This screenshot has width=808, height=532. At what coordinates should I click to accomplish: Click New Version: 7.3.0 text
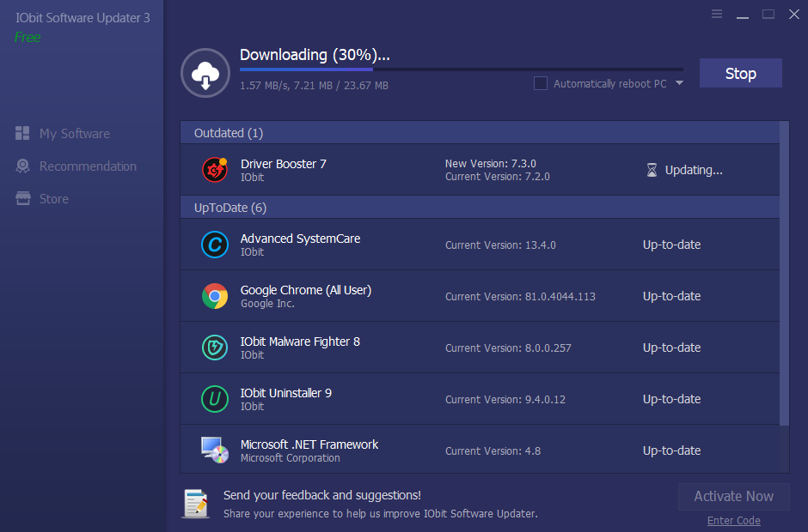[x=491, y=163]
